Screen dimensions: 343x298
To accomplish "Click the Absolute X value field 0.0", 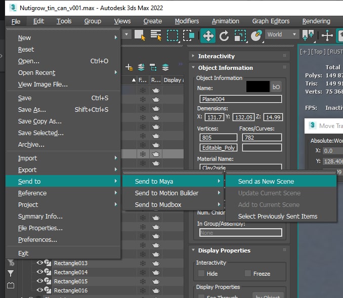I will (x=333, y=151).
